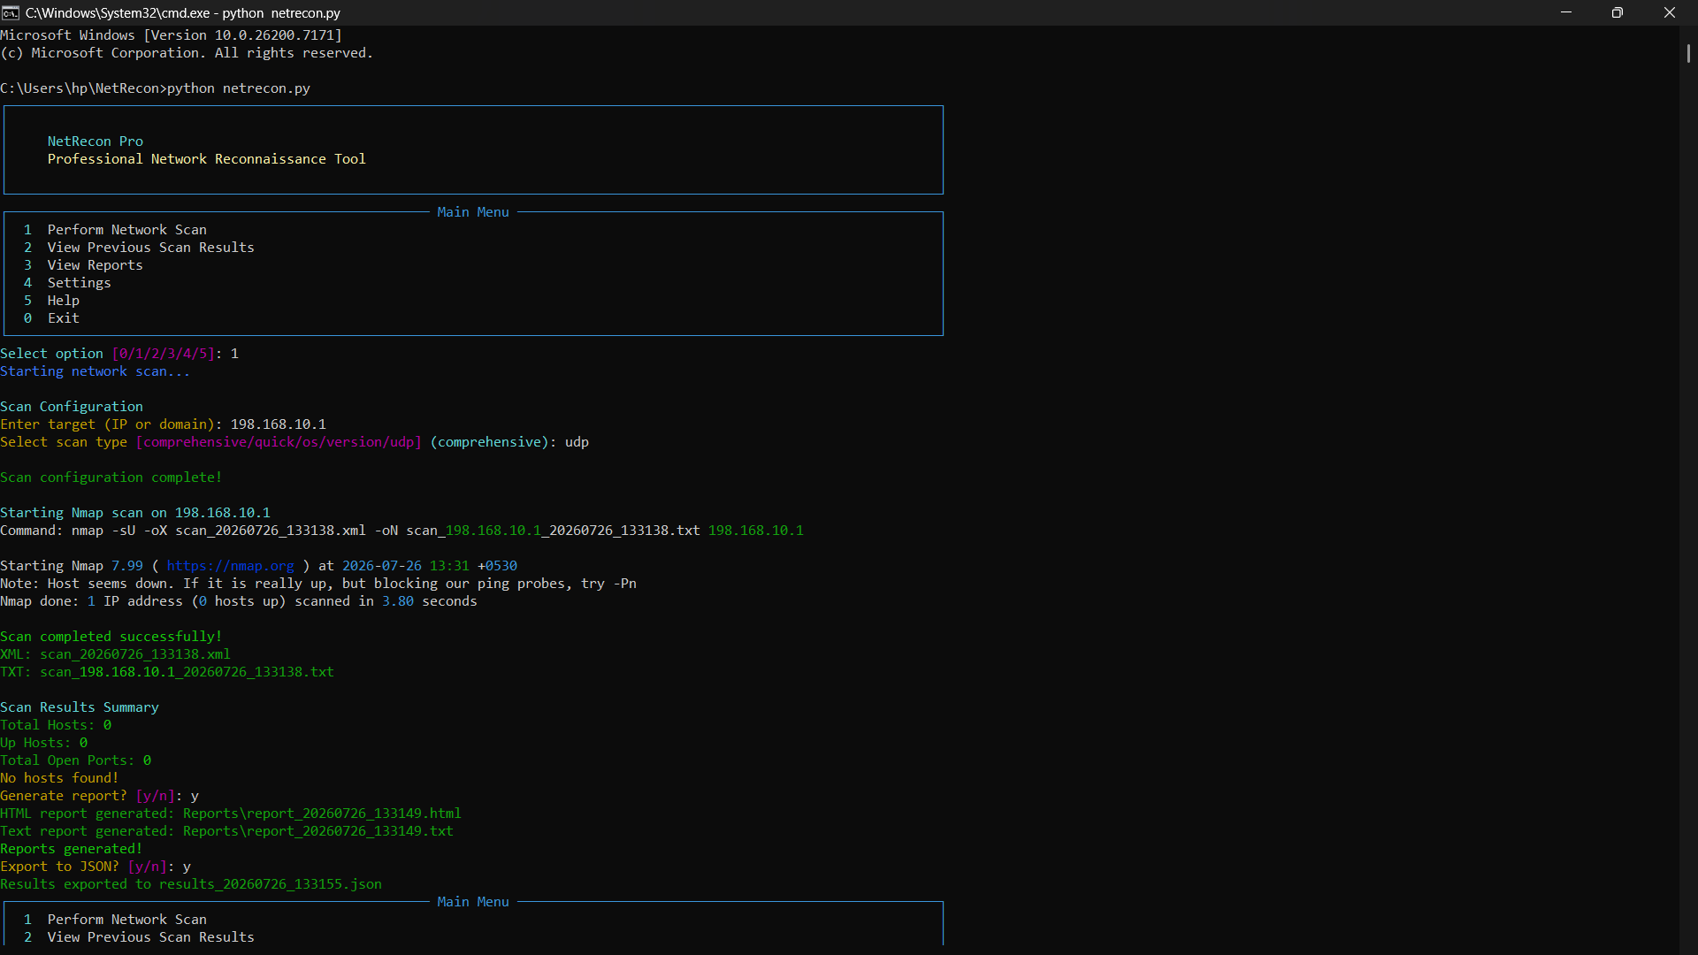Click 'Nmap done: 1 IP address' line
Viewport: 1698px width, 955px height.
pyautogui.click(x=238, y=601)
